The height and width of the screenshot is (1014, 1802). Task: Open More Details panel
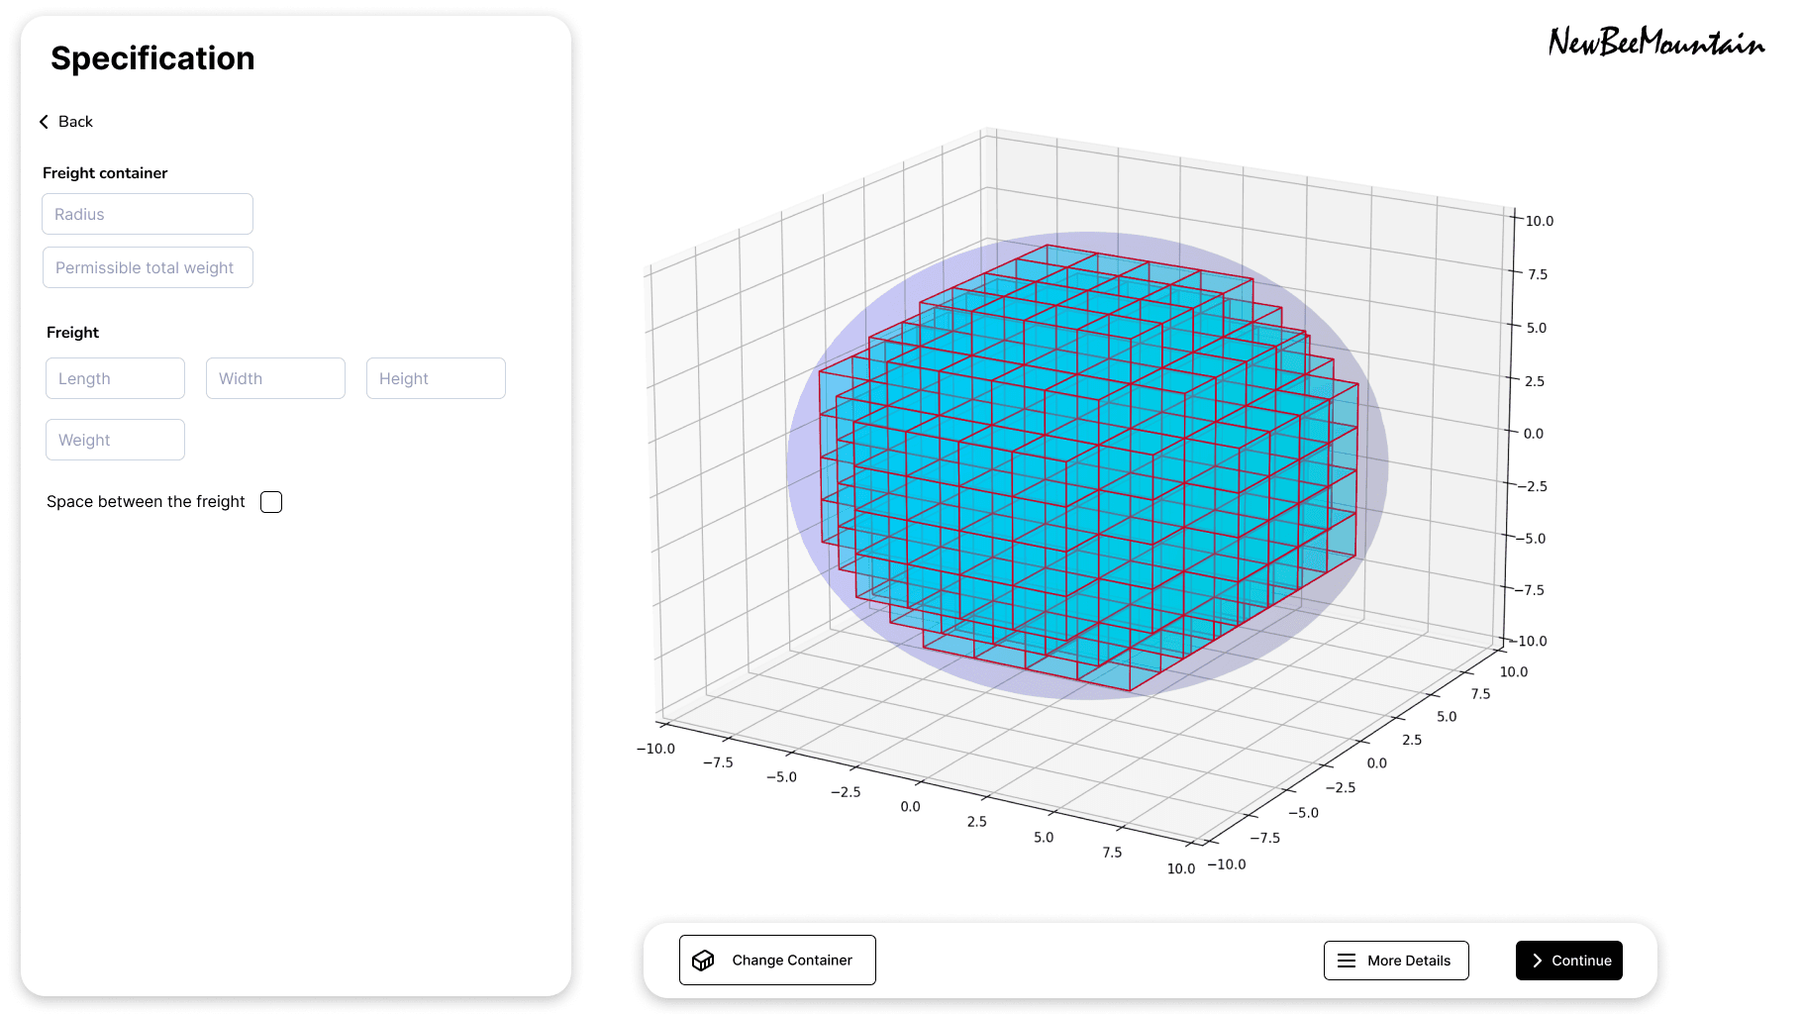[1396, 960]
